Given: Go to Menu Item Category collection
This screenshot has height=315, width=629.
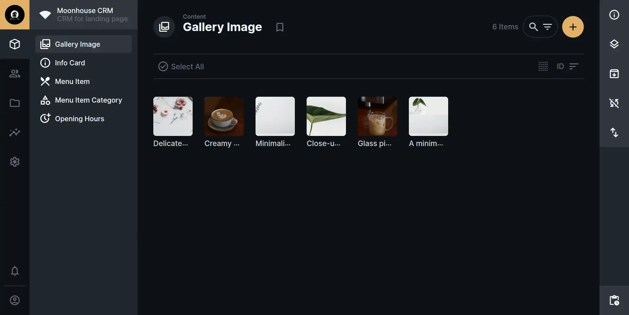Looking at the screenshot, I should [88, 100].
